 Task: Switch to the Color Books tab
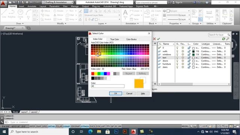(x=131, y=39)
